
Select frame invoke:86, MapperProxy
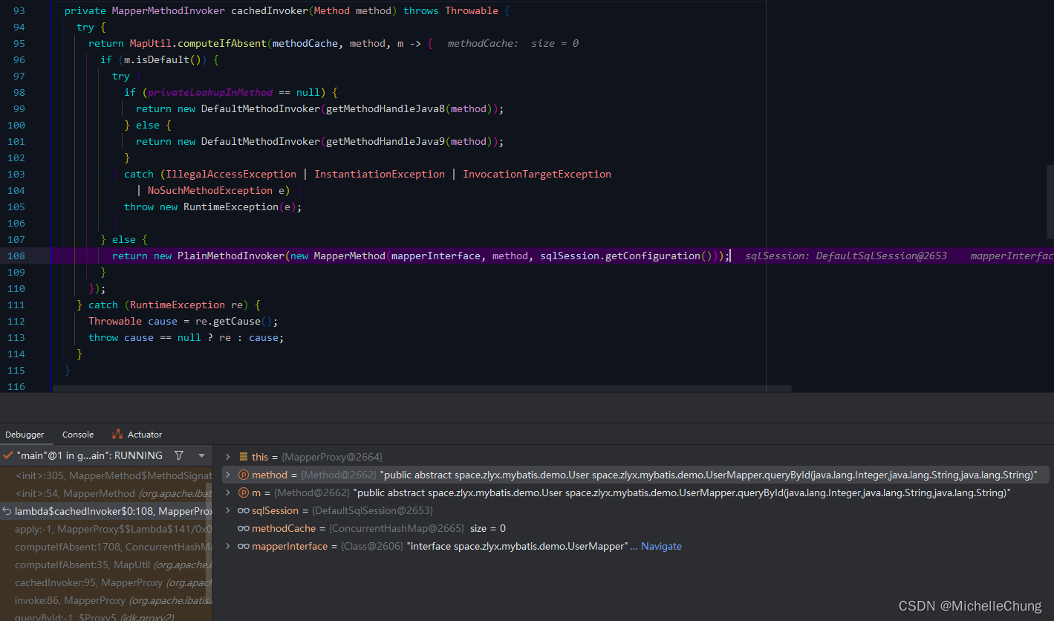pyautogui.click(x=106, y=600)
